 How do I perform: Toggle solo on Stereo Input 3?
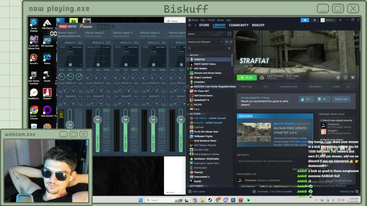click(134, 146)
